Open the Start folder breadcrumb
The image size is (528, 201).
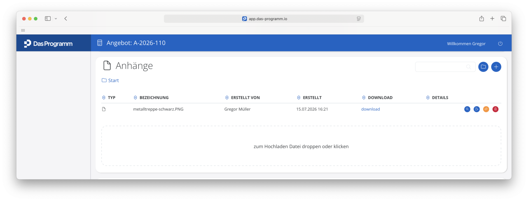tap(110, 80)
